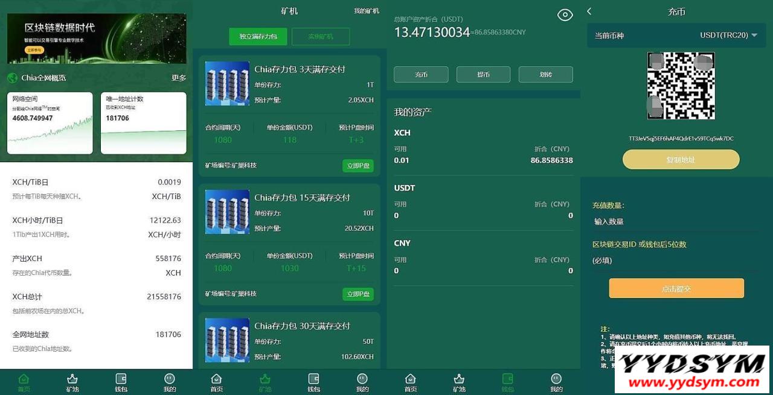Tap highlighted wallet icon in third panel's bottom bar
Viewport: 773px width, 395px height.
tap(508, 379)
